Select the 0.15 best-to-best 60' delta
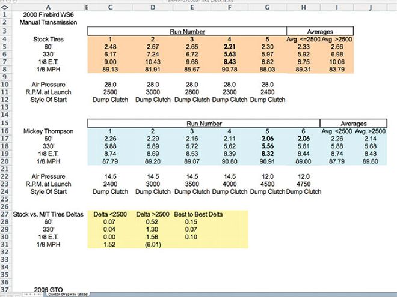This screenshot has width=397, height=297. click(x=191, y=222)
